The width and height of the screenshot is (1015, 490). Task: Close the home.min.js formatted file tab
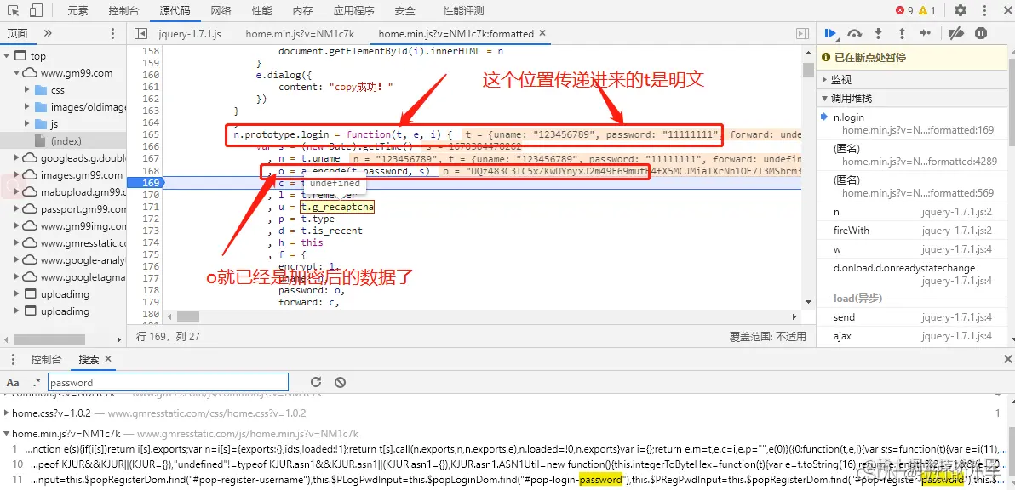[542, 33]
